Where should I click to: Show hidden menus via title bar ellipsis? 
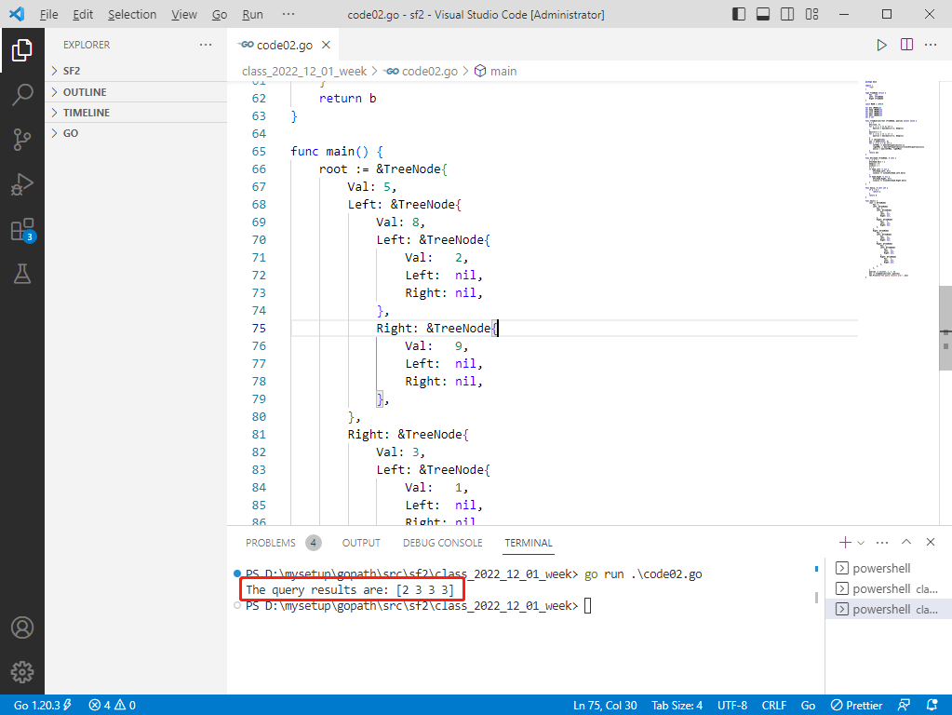tap(288, 14)
